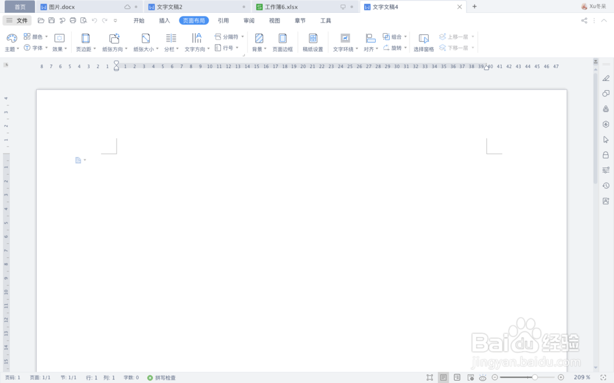This screenshot has width=614, height=383.
Task: Switch to the 审阅 ribbon tab
Action: click(x=249, y=20)
